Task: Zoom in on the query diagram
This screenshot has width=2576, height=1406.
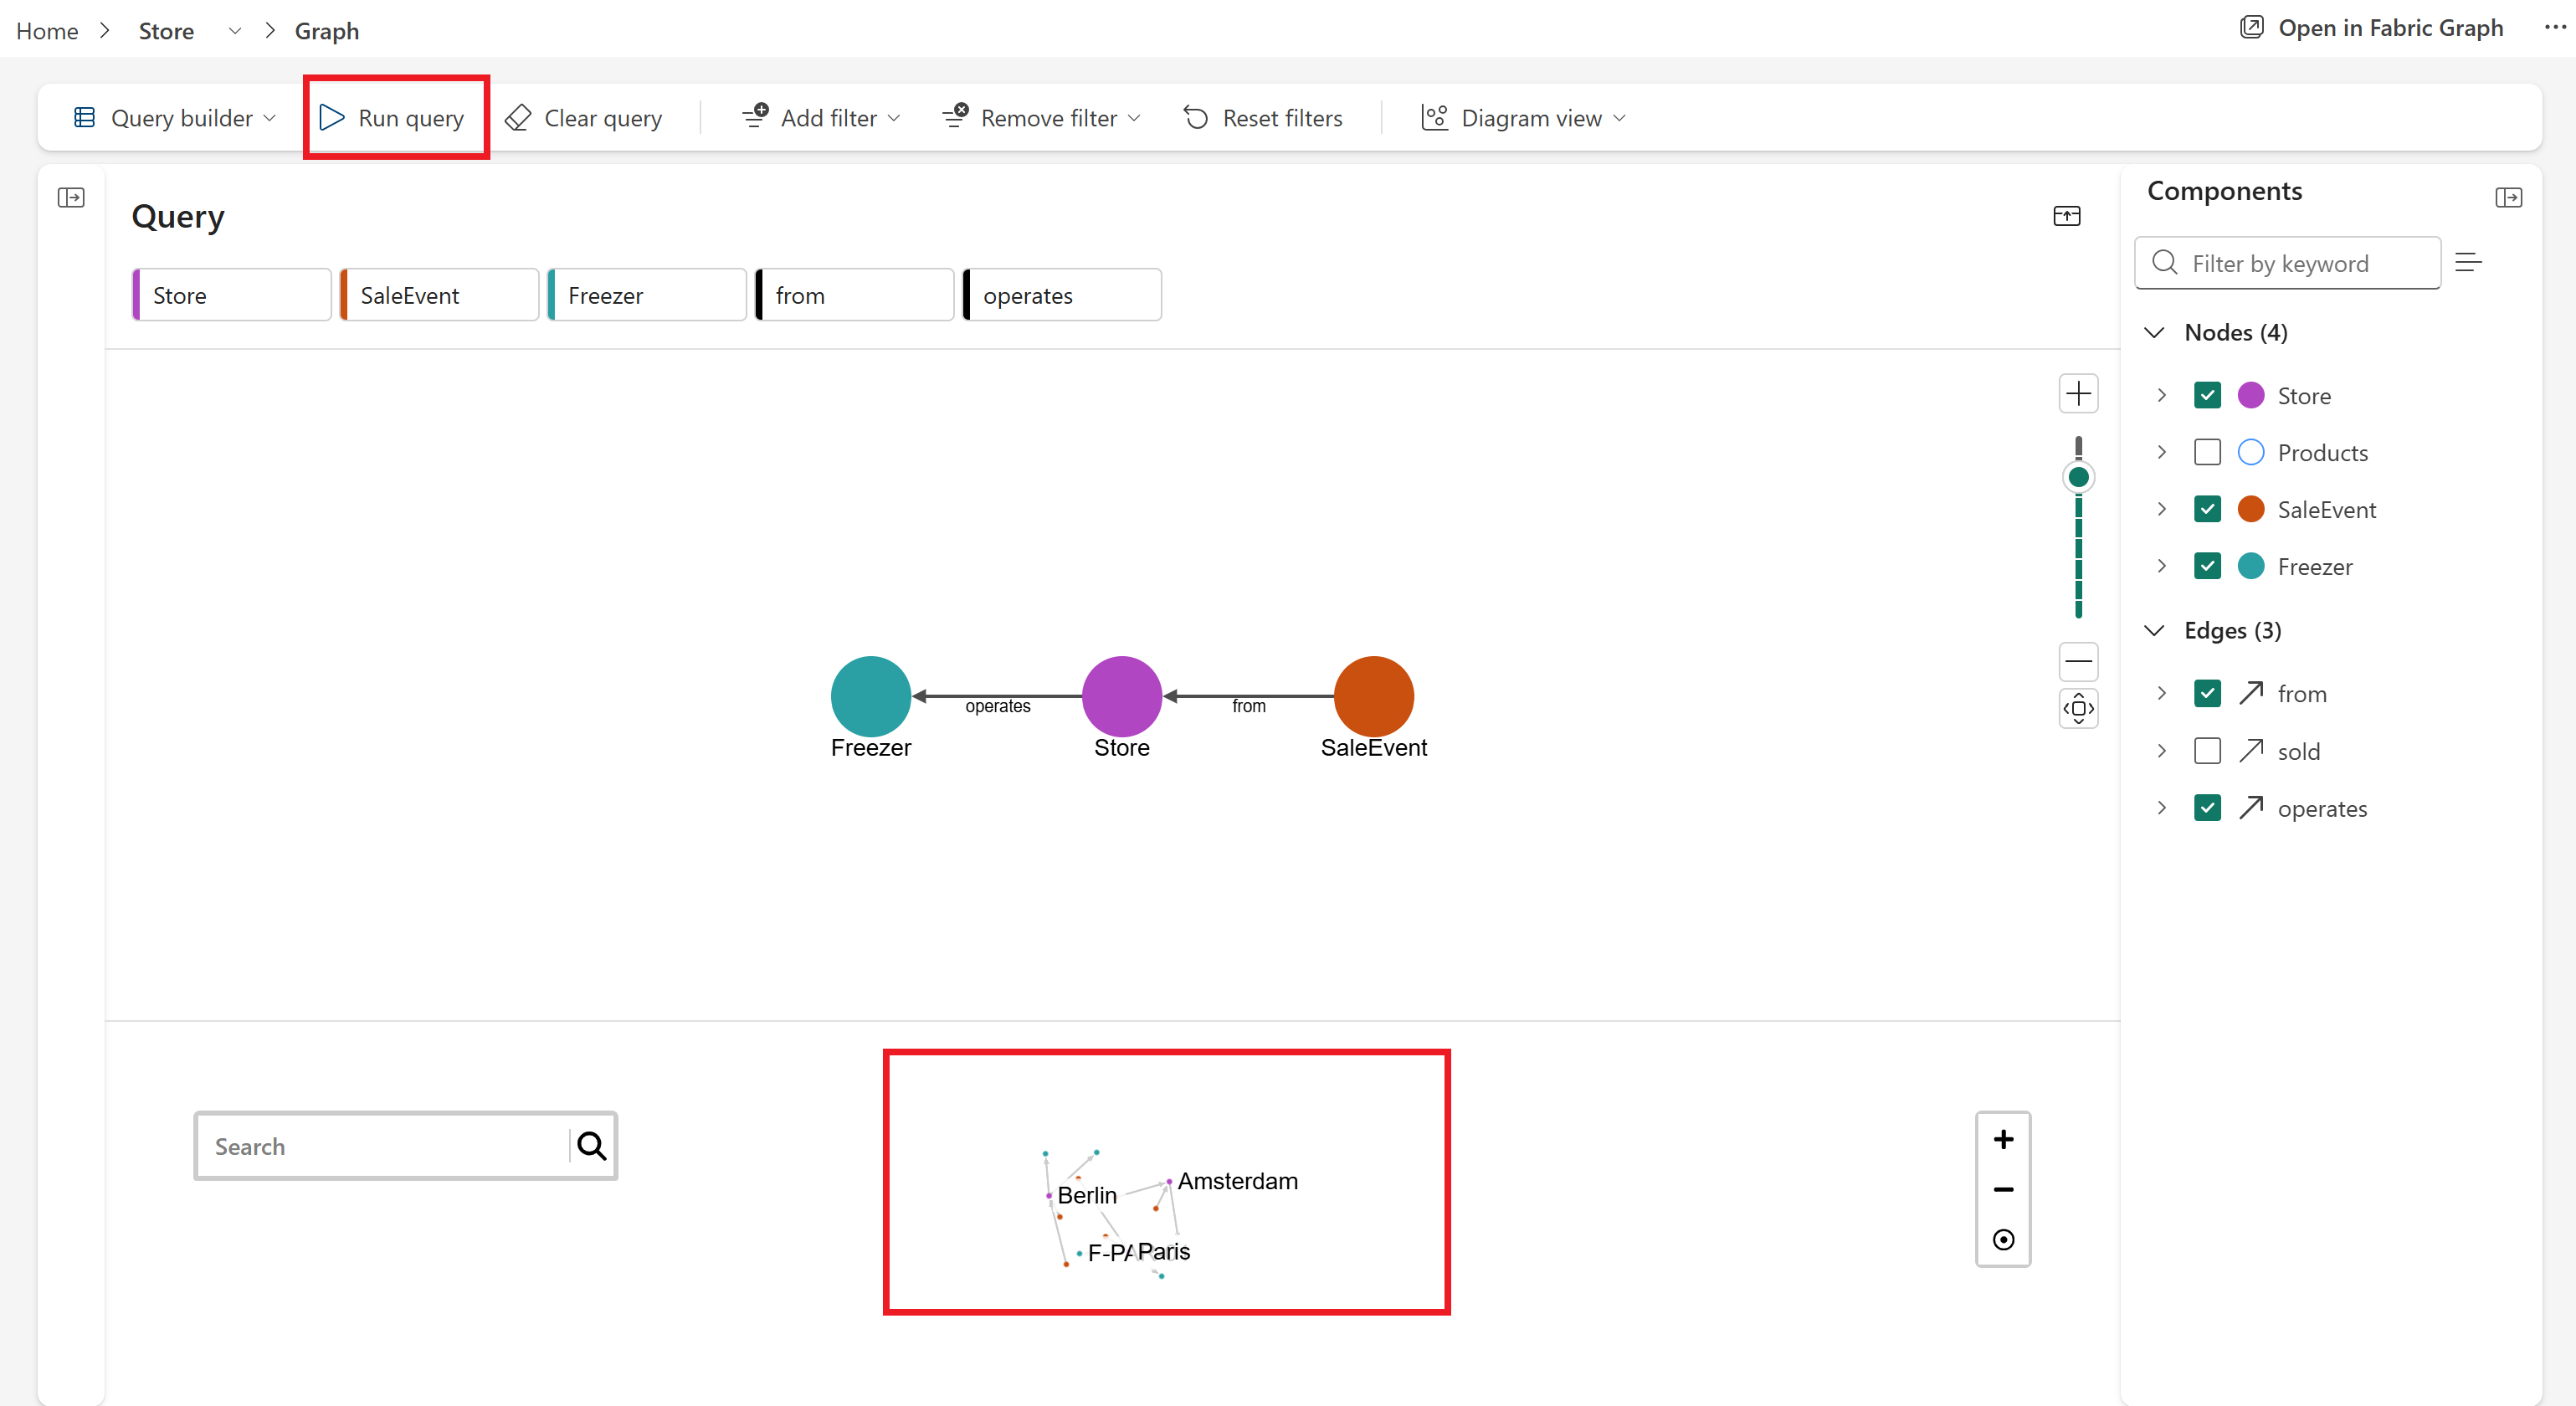Action: click(2078, 393)
